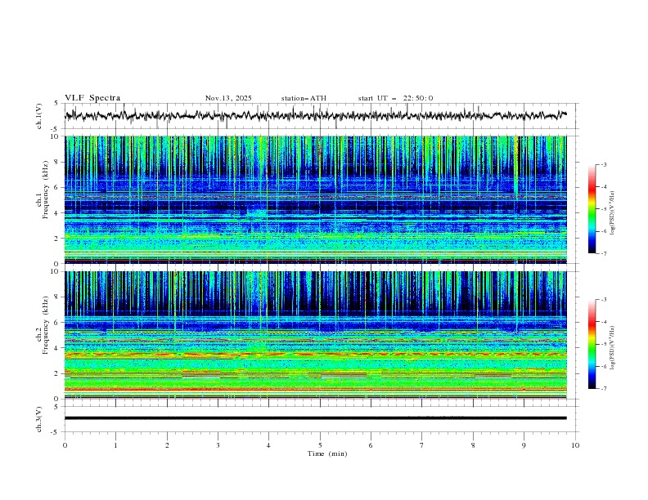Click the Nov.13, 2025 date label
The image size is (648, 500).
pyautogui.click(x=228, y=98)
